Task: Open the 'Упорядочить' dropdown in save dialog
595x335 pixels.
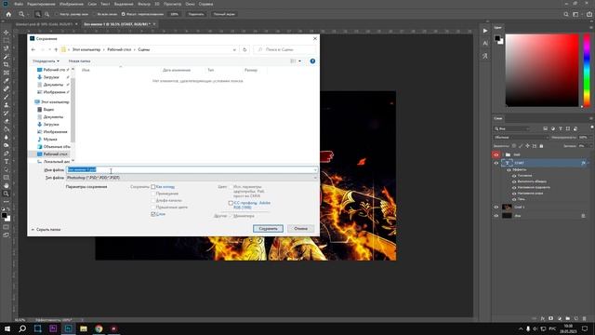Action: (x=46, y=60)
